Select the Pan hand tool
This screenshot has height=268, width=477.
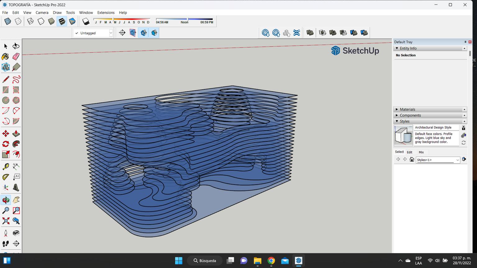pyautogui.click(x=16, y=200)
